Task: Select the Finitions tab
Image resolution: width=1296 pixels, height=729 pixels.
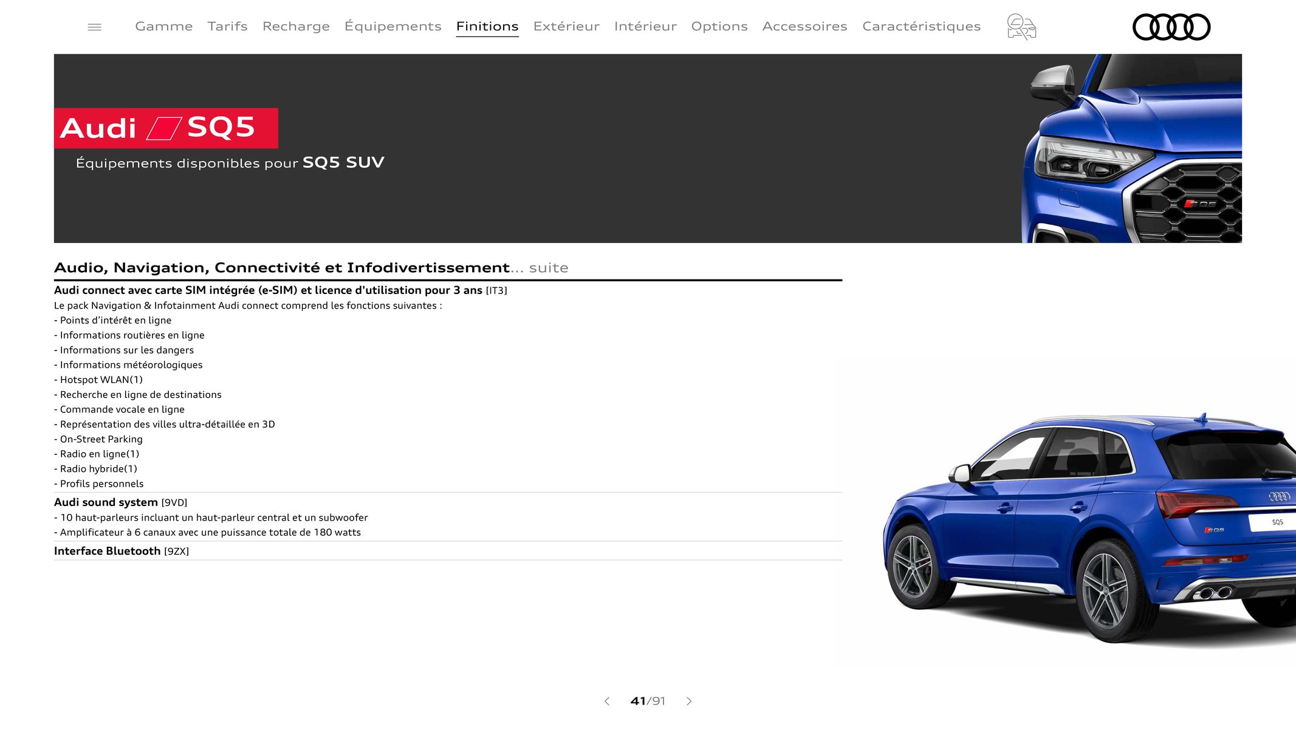Action: click(x=487, y=26)
